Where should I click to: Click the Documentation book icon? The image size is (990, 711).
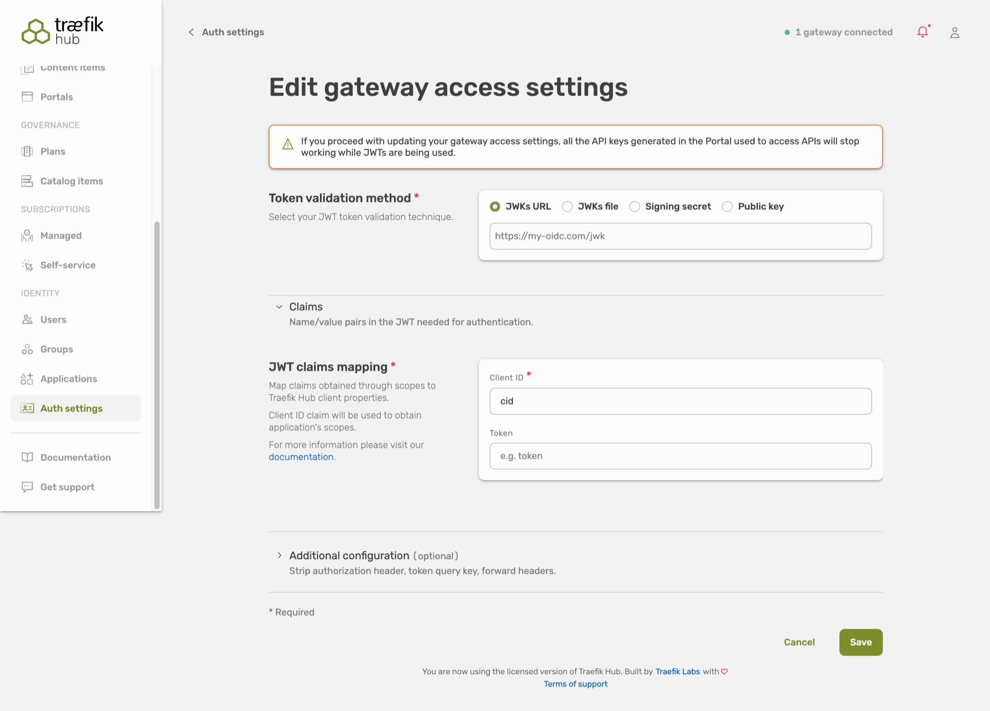(27, 458)
